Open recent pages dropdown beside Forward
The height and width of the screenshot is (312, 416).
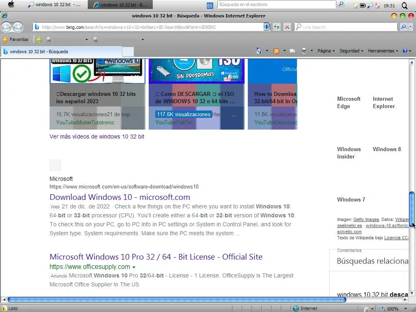click(x=26, y=27)
